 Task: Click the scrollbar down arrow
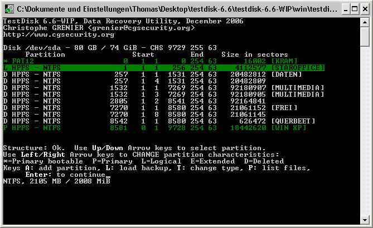click(x=365, y=220)
